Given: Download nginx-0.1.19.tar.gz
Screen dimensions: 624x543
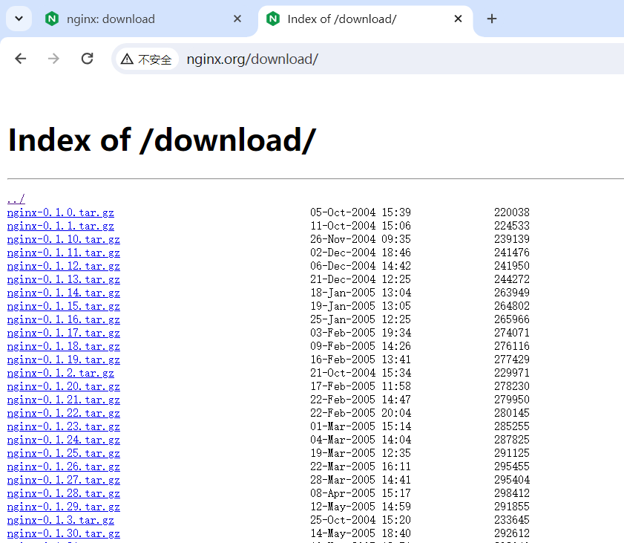Looking at the screenshot, I should (x=64, y=360).
